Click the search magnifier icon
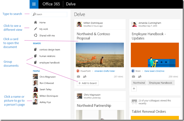 (34, 14)
